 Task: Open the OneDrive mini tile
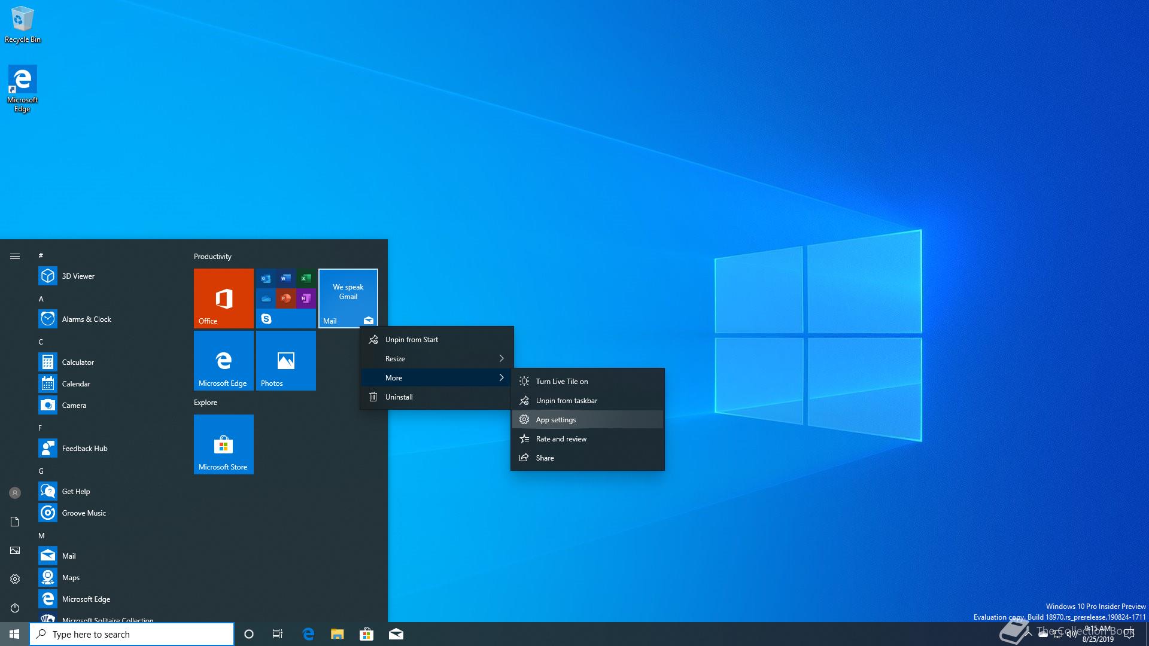tap(266, 298)
